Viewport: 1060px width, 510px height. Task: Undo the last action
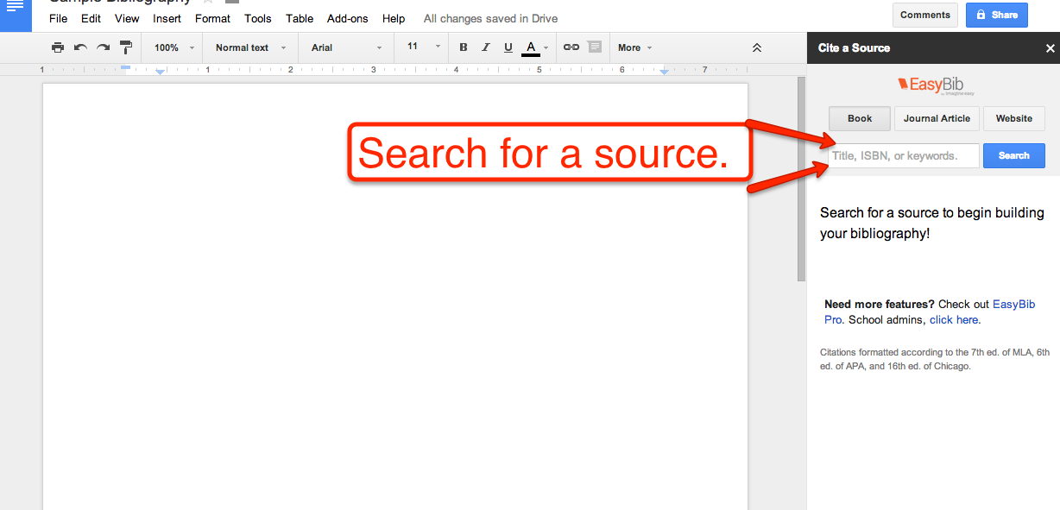tap(81, 47)
